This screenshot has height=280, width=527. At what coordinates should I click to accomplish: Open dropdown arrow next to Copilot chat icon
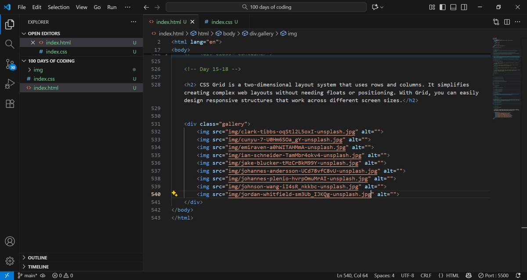tap(382, 7)
